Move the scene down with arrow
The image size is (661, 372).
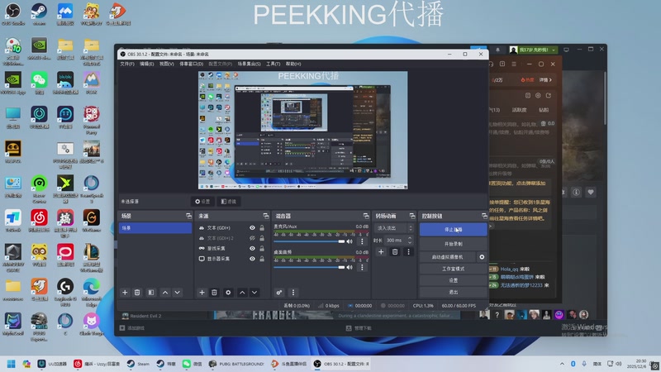(178, 293)
